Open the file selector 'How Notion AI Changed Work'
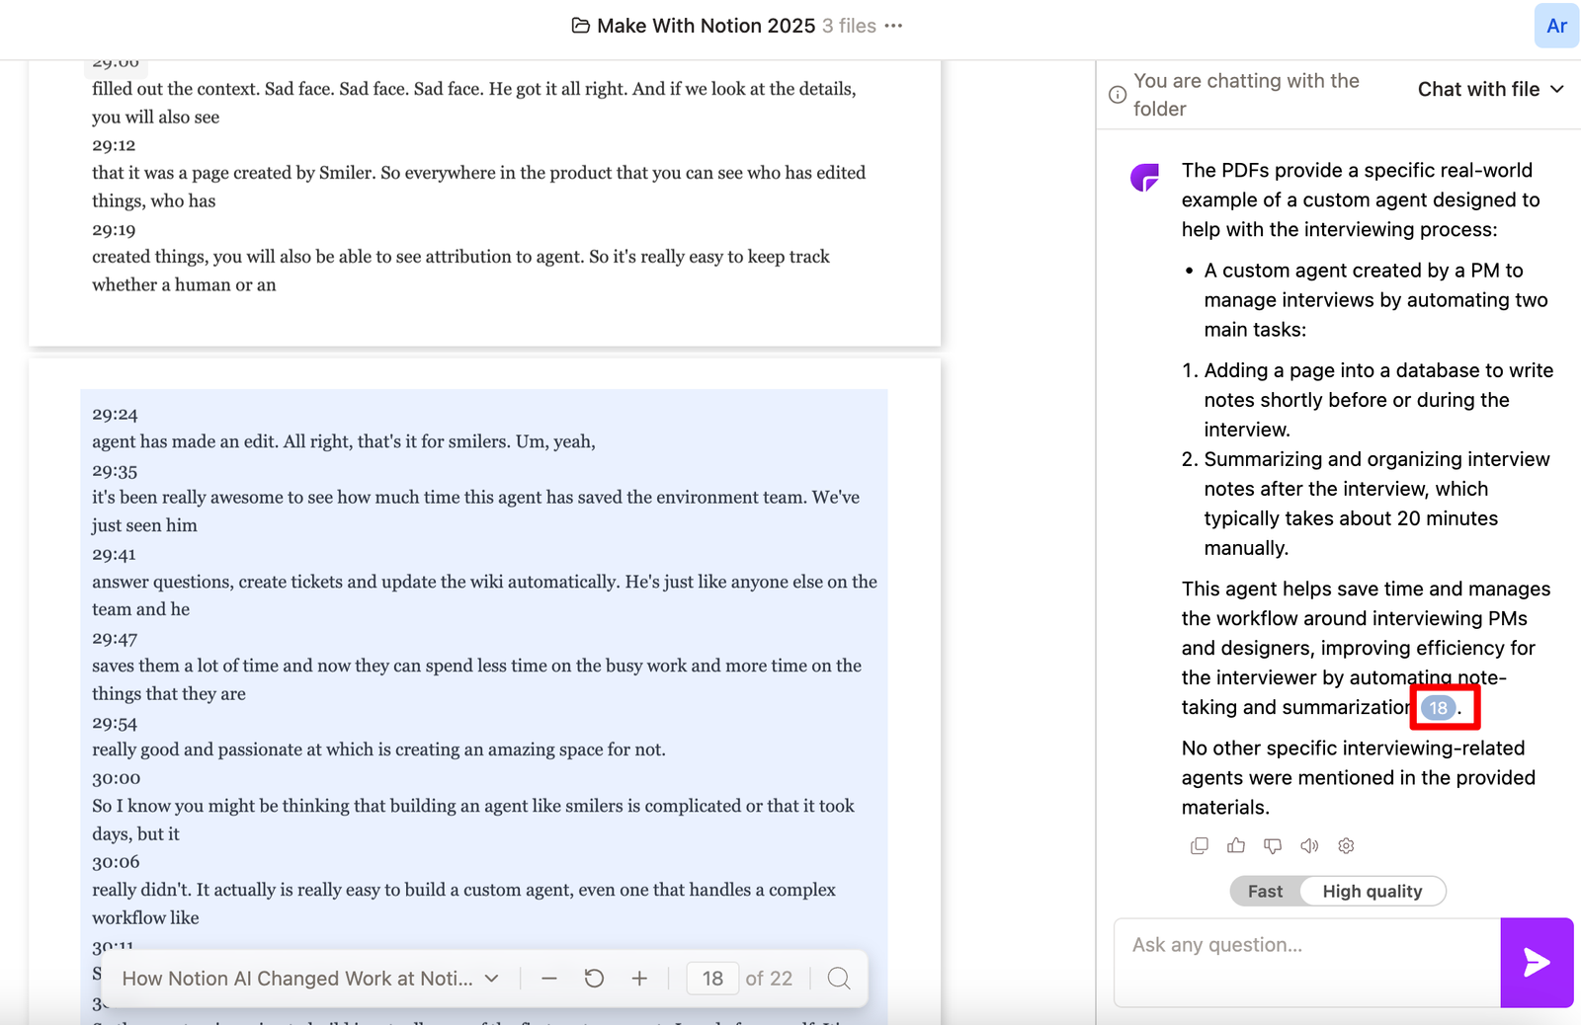This screenshot has height=1025, width=1581. (310, 979)
